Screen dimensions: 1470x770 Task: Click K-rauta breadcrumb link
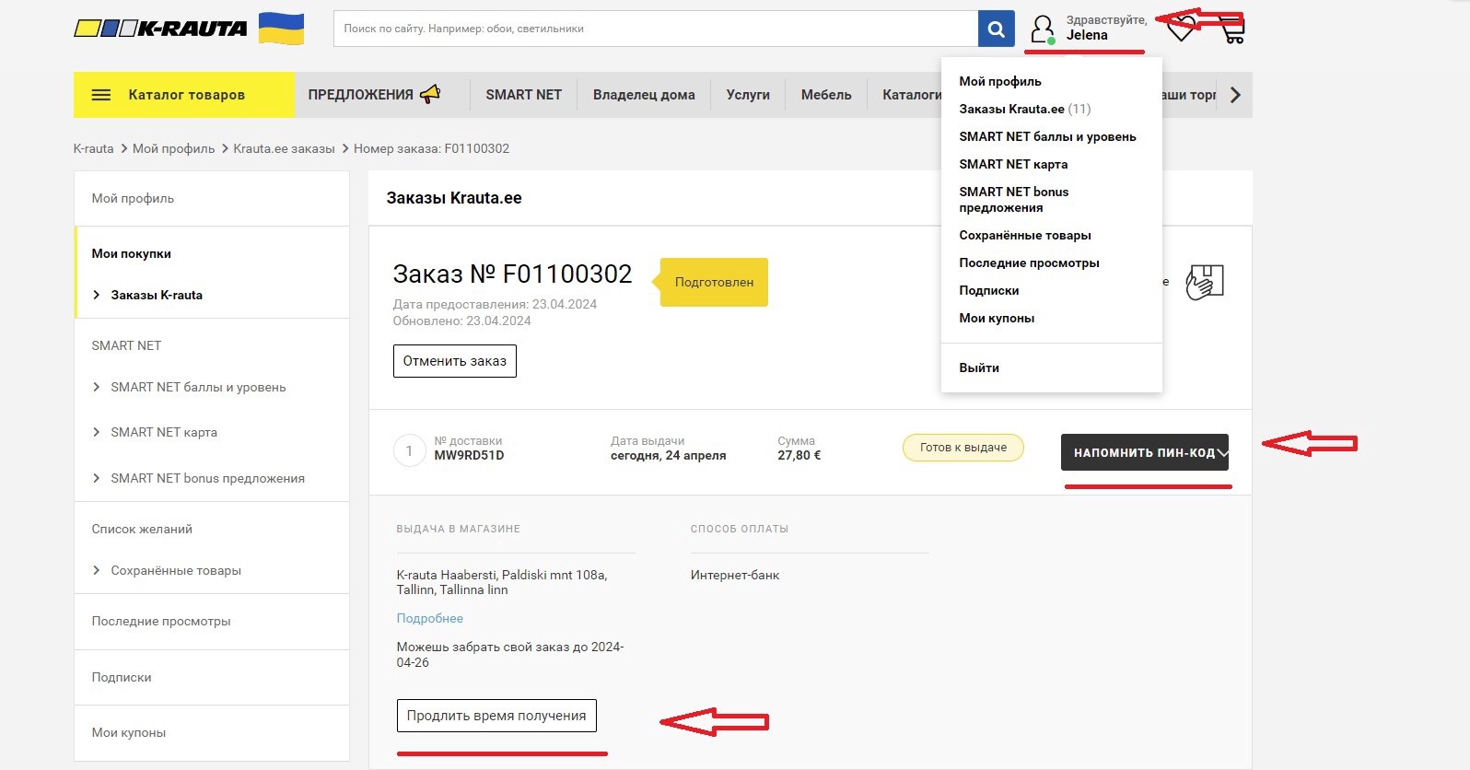[93, 148]
